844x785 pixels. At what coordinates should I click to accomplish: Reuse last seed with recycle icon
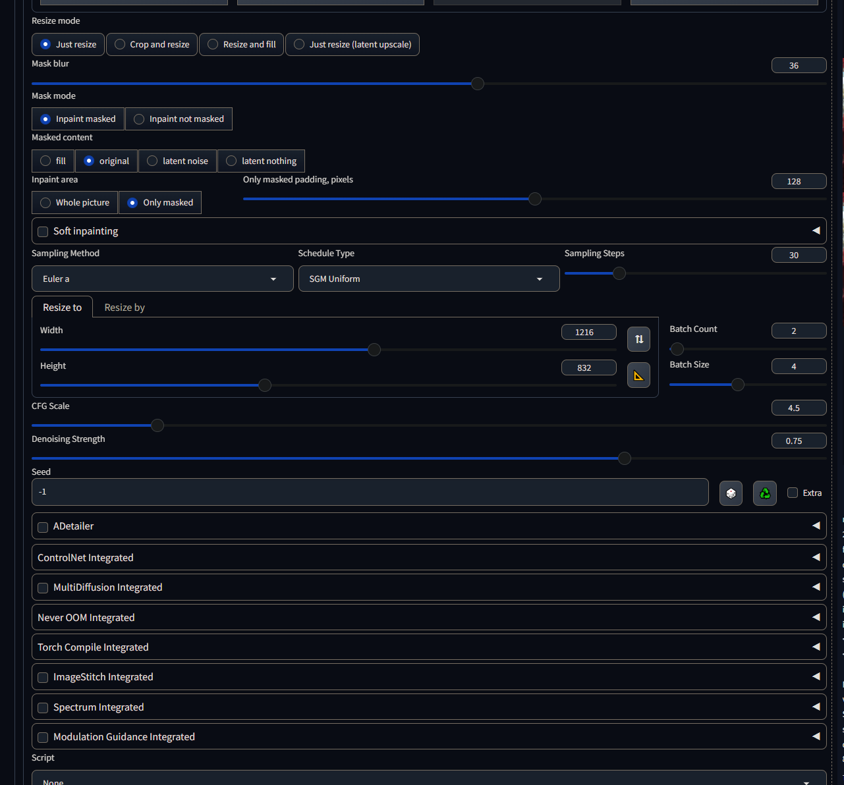click(764, 493)
